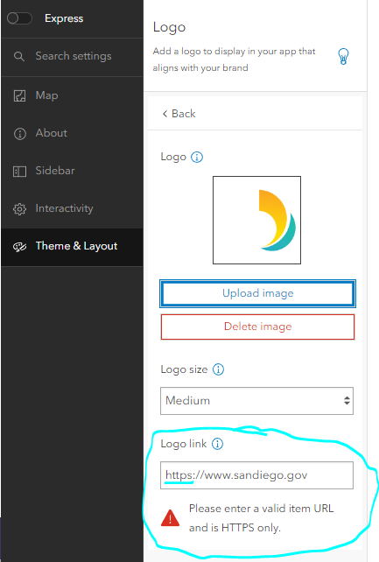Screen dimensions: 379x562
Task: Click the About info icon
Action: click(x=20, y=134)
